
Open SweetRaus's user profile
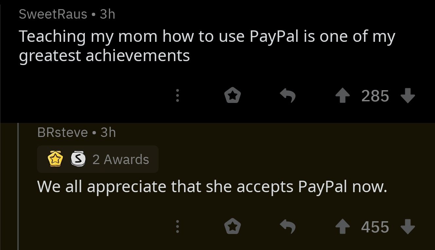click(x=53, y=14)
